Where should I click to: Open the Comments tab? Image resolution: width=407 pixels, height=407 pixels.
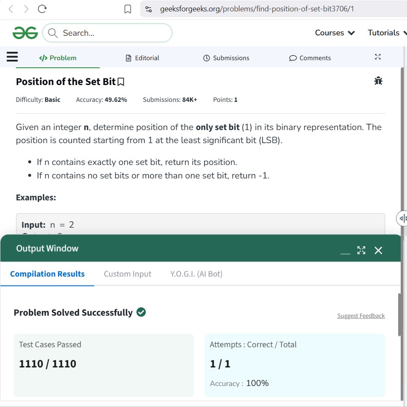point(310,58)
